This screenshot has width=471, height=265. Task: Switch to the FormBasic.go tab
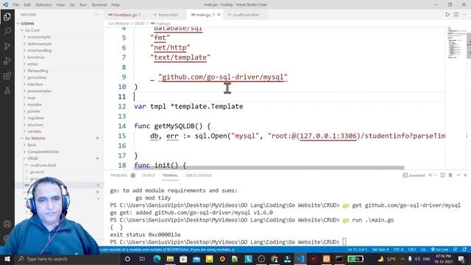pyautogui.click(x=124, y=15)
